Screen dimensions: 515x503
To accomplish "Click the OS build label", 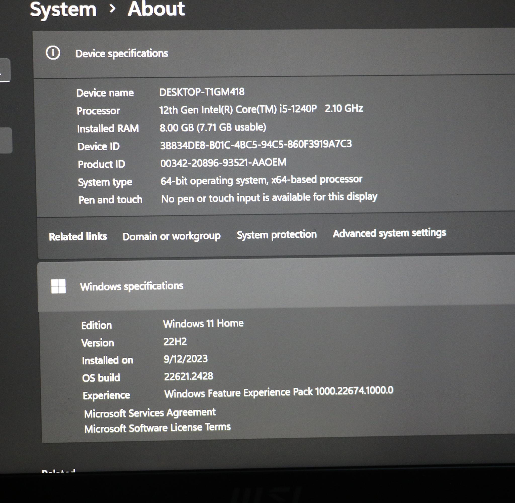I will (101, 378).
